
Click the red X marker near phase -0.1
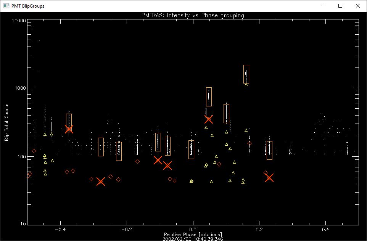point(158,160)
